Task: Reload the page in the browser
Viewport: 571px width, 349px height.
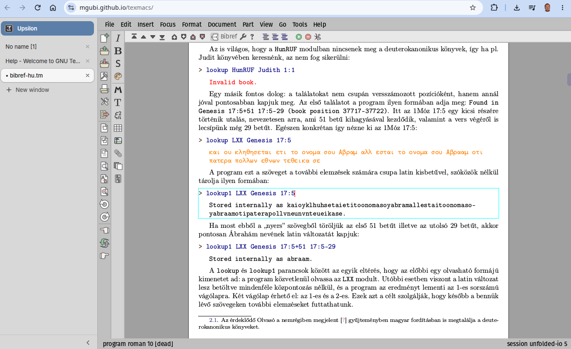Action: point(38,8)
